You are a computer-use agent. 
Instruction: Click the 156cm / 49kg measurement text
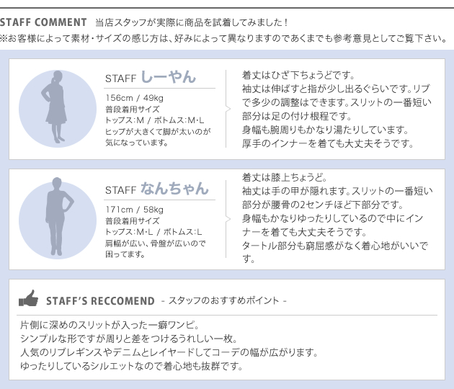click(135, 98)
